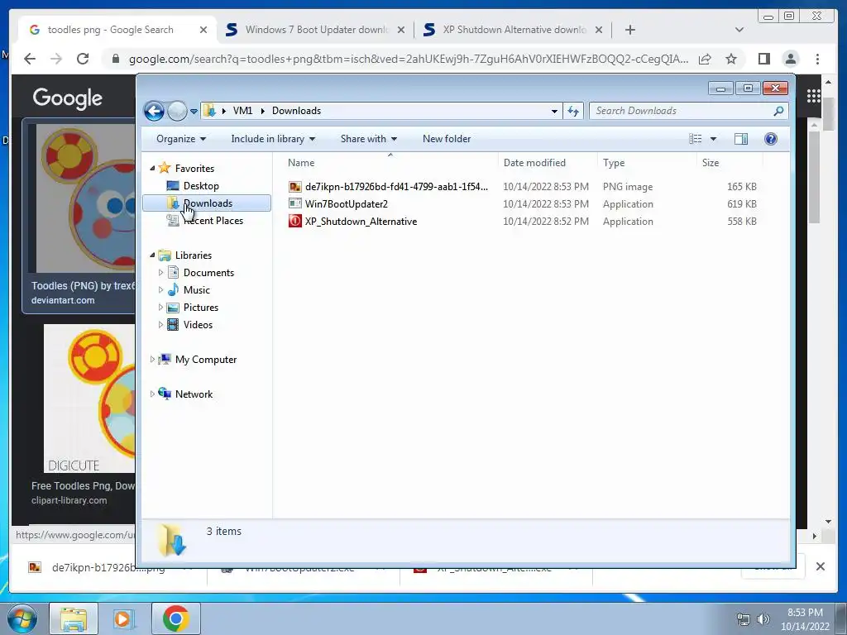Click the Explorer forward navigation button

point(177,112)
